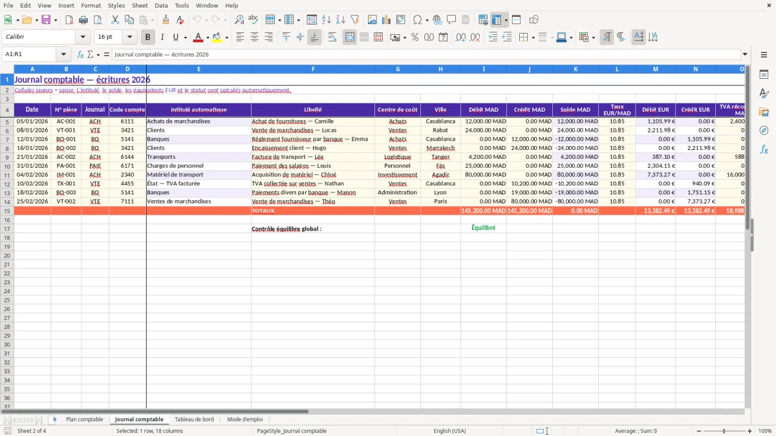Click the Clear Direct Formatting icon
Image resolution: width=776 pixels, height=436 pixels.
click(180, 20)
